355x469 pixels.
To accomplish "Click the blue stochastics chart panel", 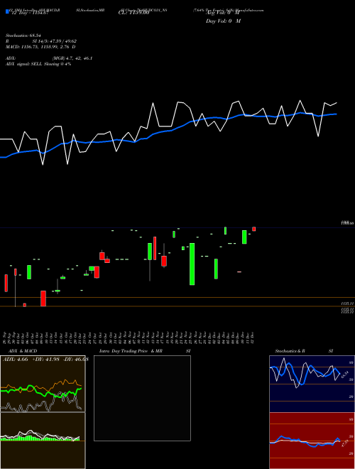I will (312, 384).
